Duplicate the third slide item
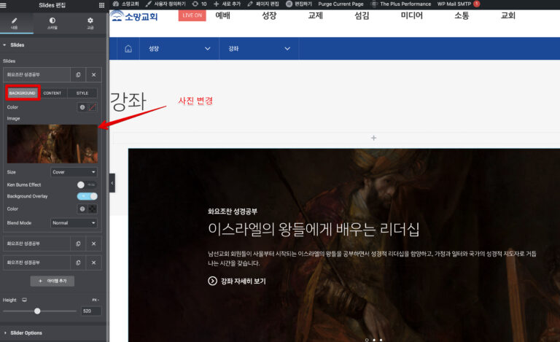560x342 pixels. pos(78,263)
